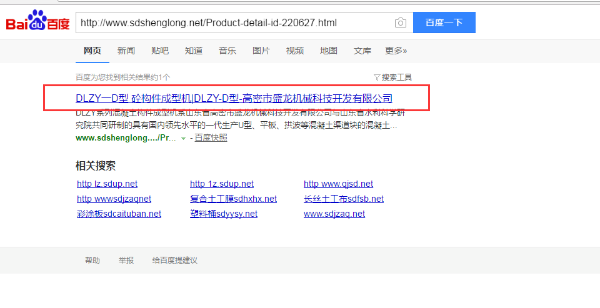This screenshot has height=308, width=600.
Task: View the 百度快照 cached page
Action: tap(211, 138)
